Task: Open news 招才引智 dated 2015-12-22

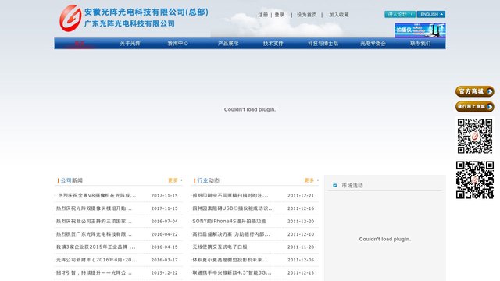Action: click(94, 272)
